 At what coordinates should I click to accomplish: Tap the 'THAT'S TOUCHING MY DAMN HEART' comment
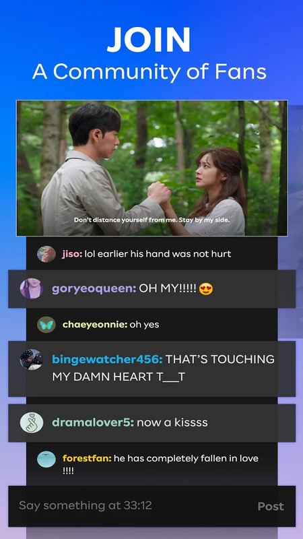pyautogui.click(x=163, y=368)
